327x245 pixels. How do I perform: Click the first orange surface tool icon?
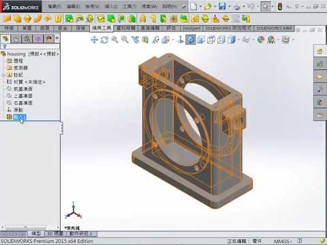7,18
